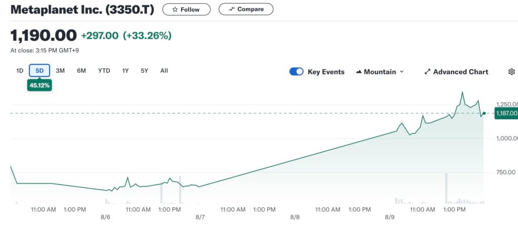Click the 1,187.00 current price label
This screenshot has height=225, width=518.
pos(506,113)
